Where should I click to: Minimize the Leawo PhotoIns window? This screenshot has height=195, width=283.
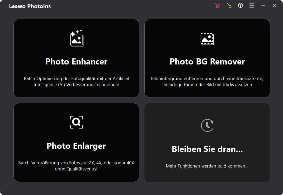[x=263, y=6]
